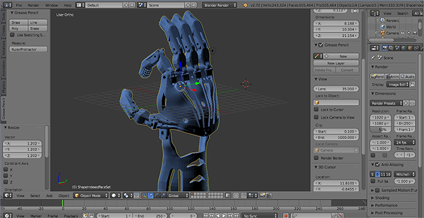
Task: Click the 50% resolution percentage slider
Action: tap(380, 130)
